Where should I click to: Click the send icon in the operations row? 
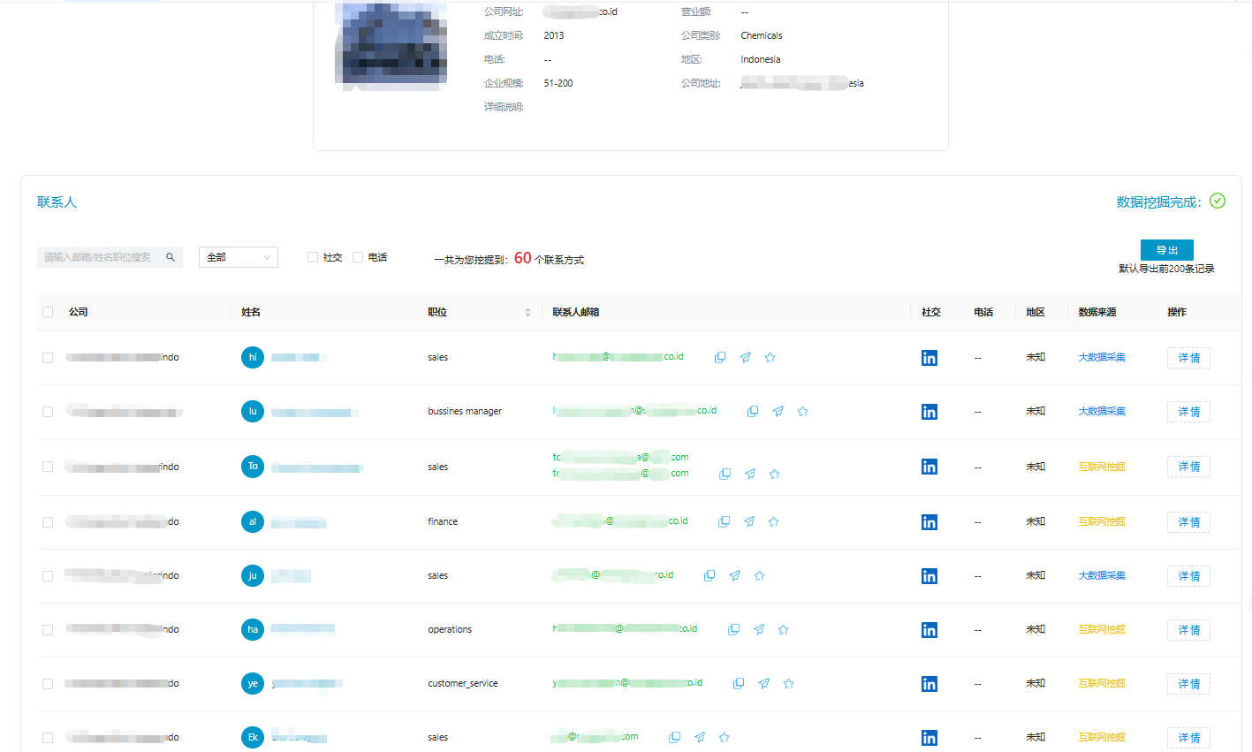758,630
